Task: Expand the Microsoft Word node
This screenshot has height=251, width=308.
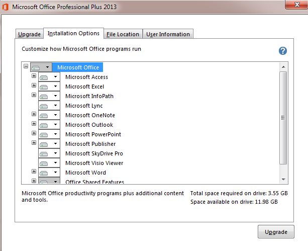Action: click(34, 172)
